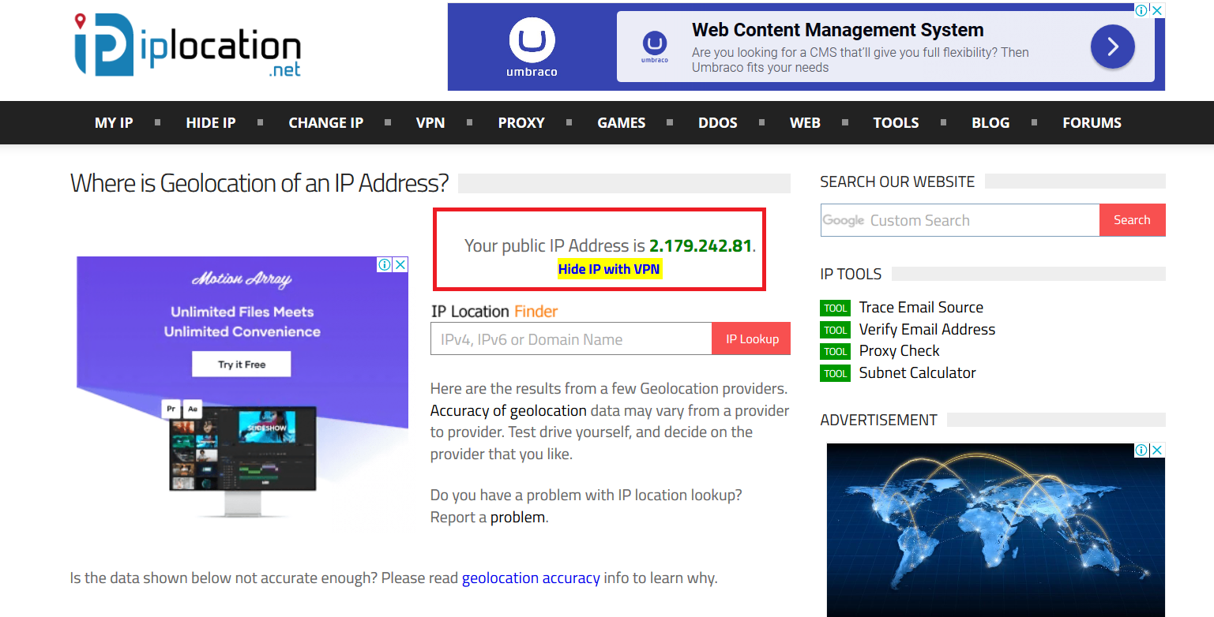The image size is (1214, 617).
Task: Click the iplocation.net logo
Action: (x=187, y=45)
